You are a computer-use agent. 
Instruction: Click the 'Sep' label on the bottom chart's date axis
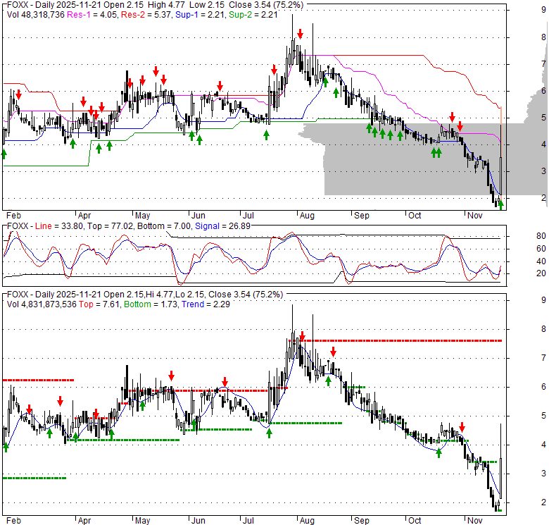[x=361, y=521]
